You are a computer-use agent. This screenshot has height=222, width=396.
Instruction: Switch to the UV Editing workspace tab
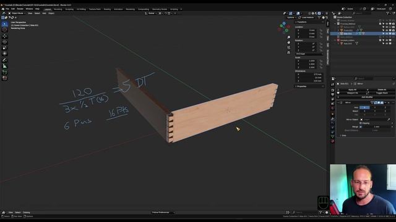click(x=81, y=9)
